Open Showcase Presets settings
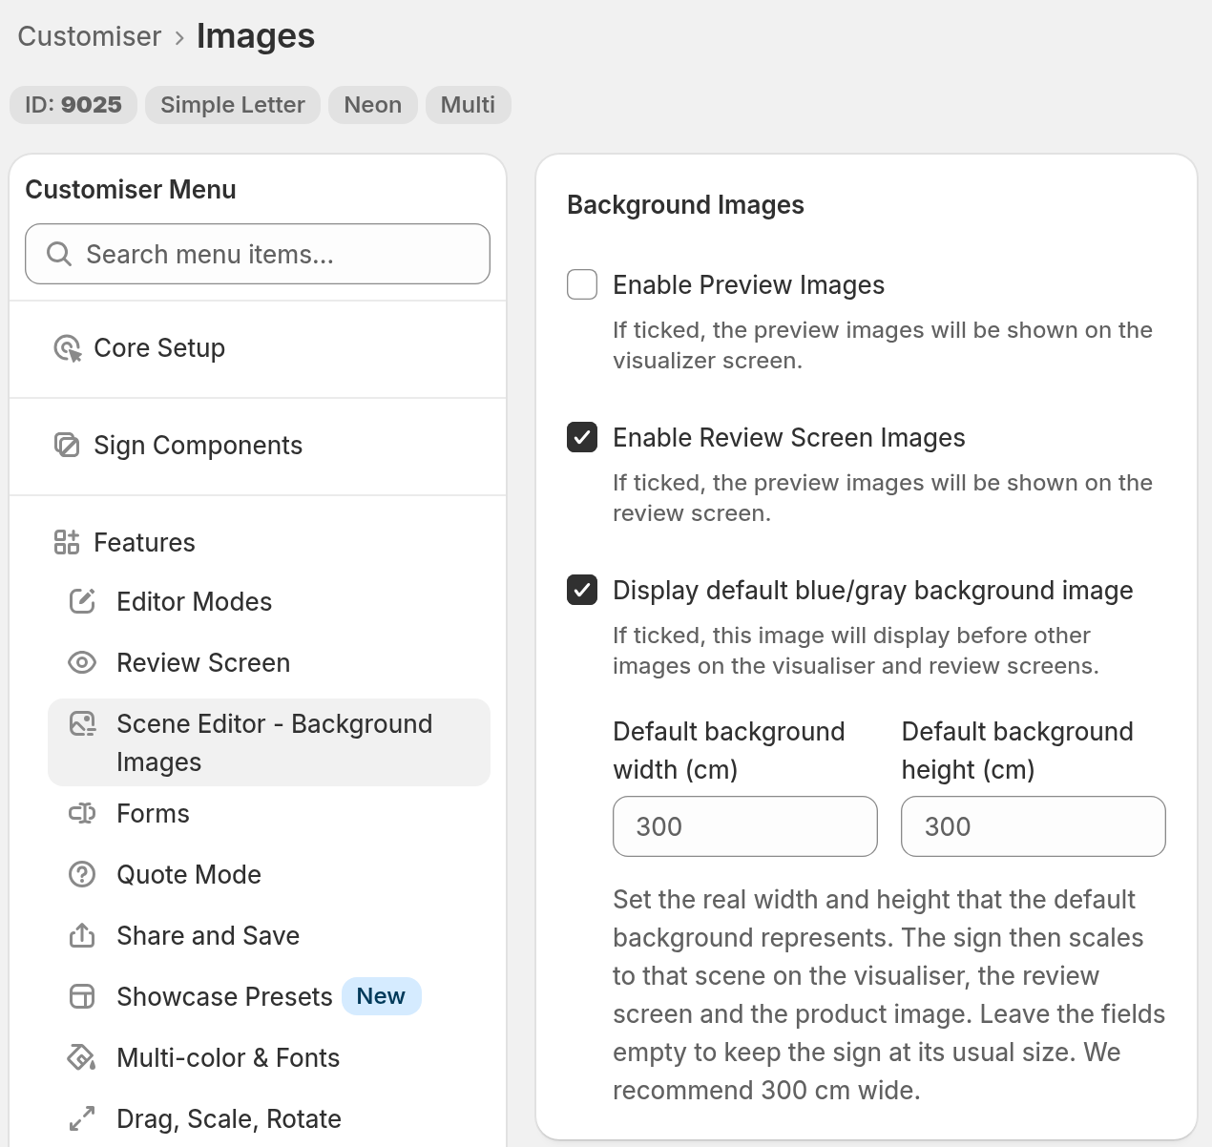The image size is (1212, 1147). (x=269, y=996)
